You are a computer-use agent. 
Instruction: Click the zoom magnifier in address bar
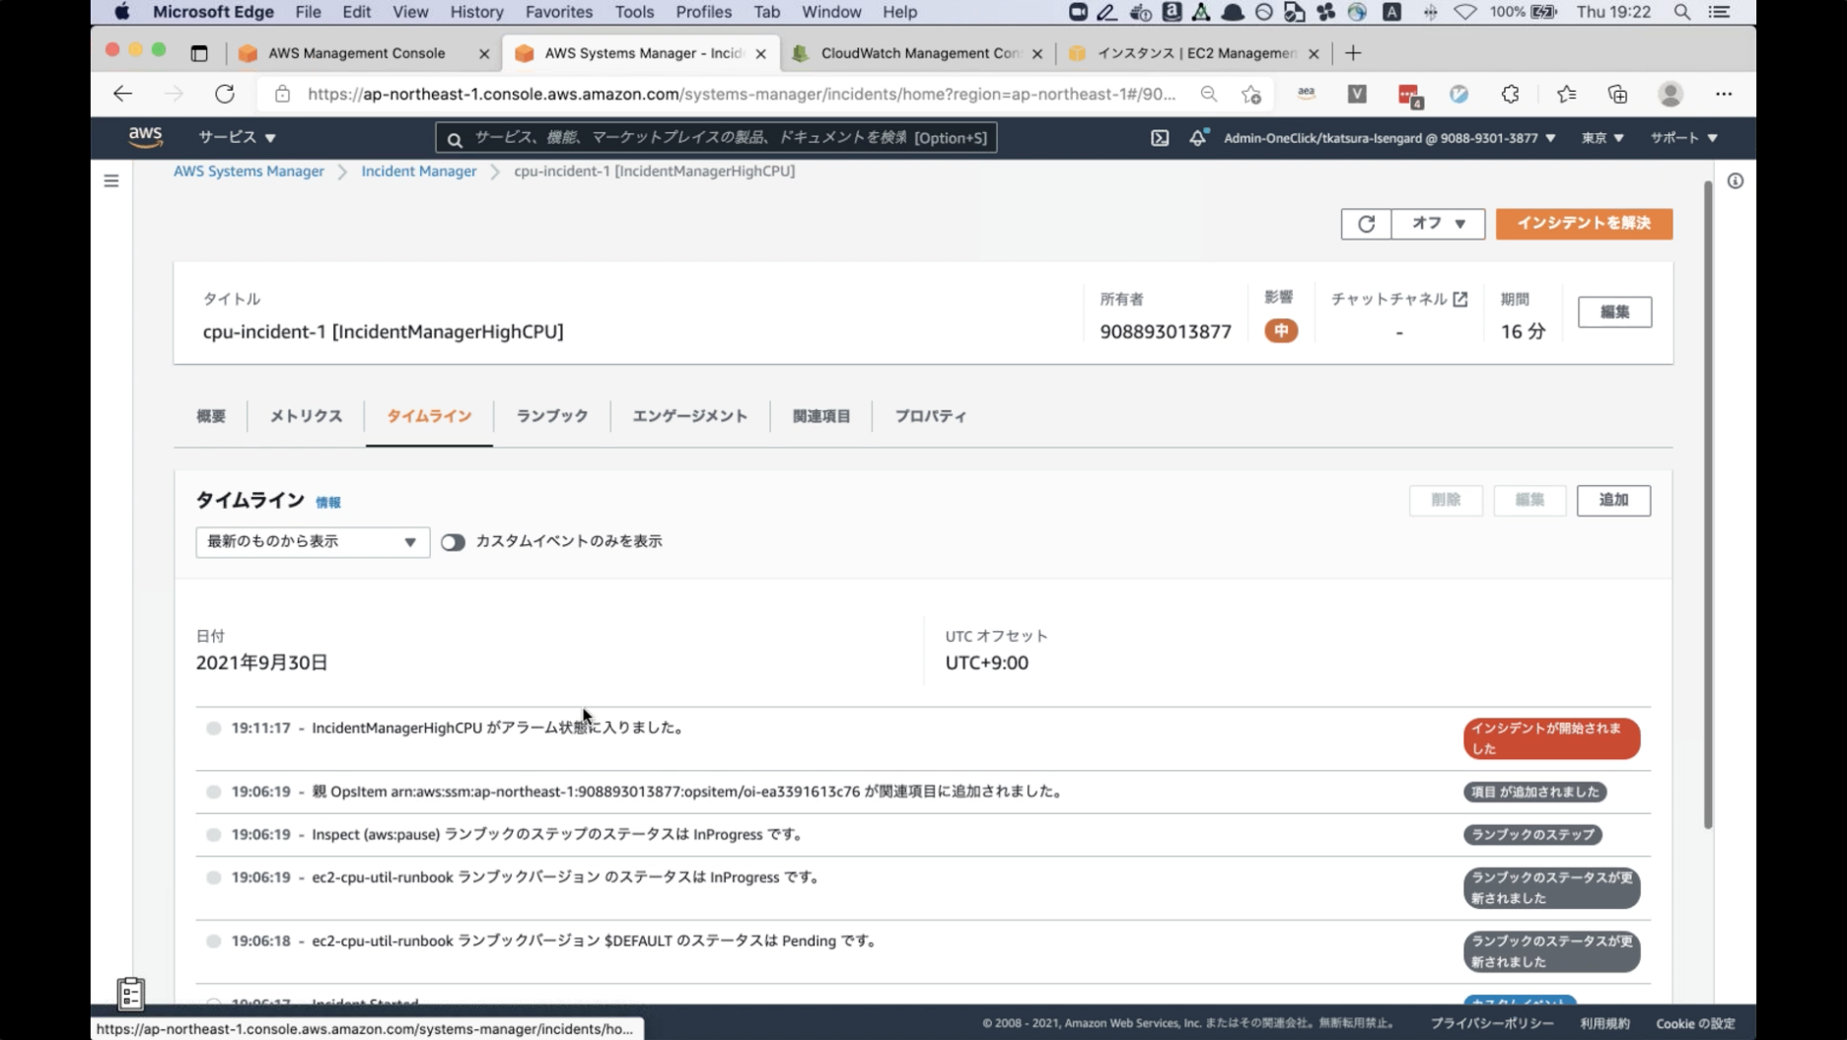tap(1208, 94)
